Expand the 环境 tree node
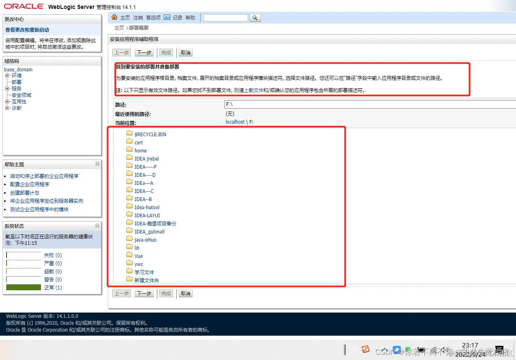 pyautogui.click(x=8, y=76)
